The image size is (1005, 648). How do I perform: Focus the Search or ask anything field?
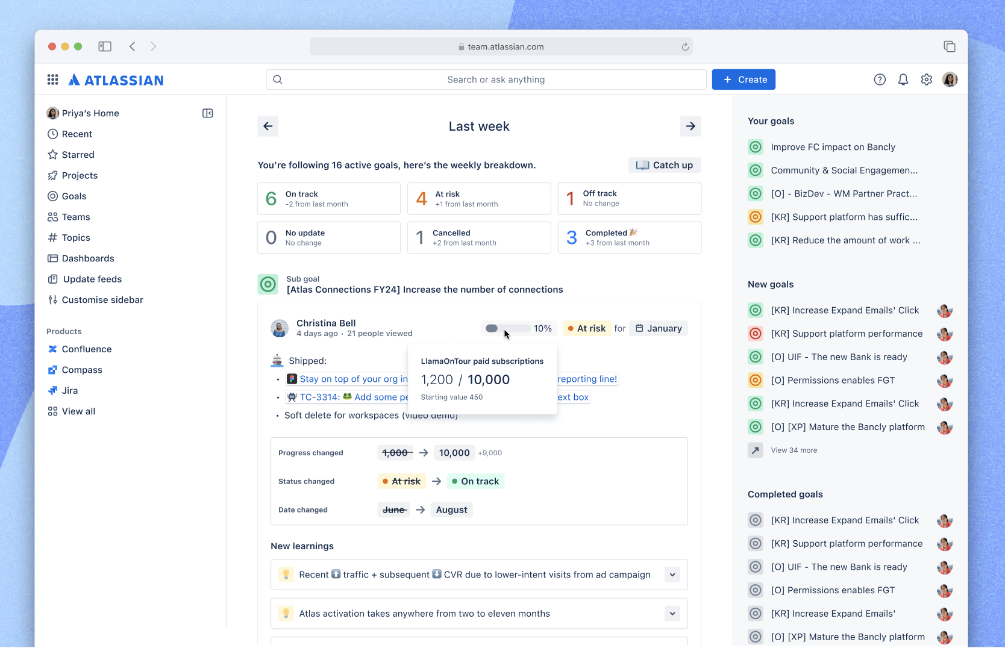coord(486,79)
